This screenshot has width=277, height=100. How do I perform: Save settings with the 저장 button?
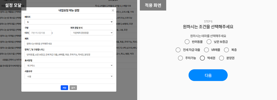tap(64, 88)
